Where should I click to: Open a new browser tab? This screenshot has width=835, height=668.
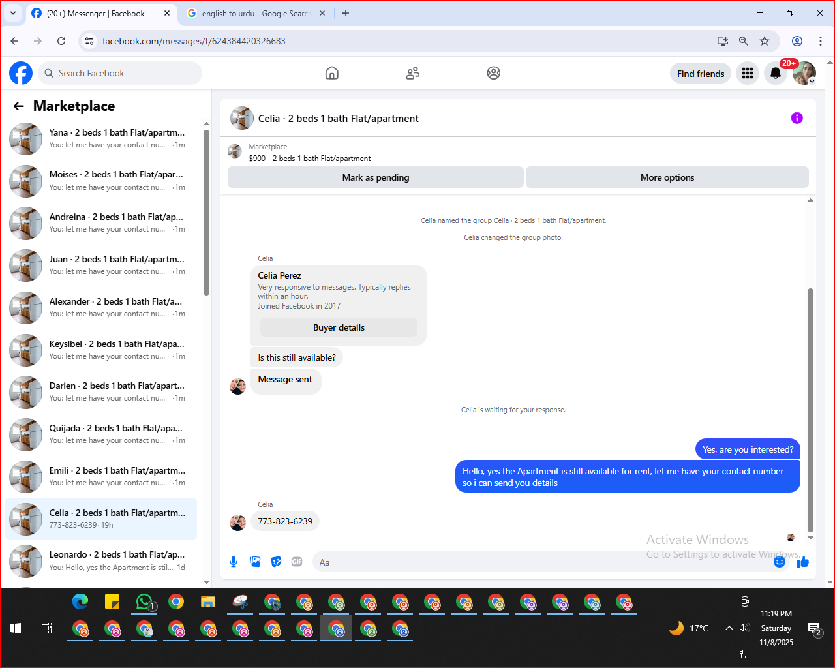[346, 13]
